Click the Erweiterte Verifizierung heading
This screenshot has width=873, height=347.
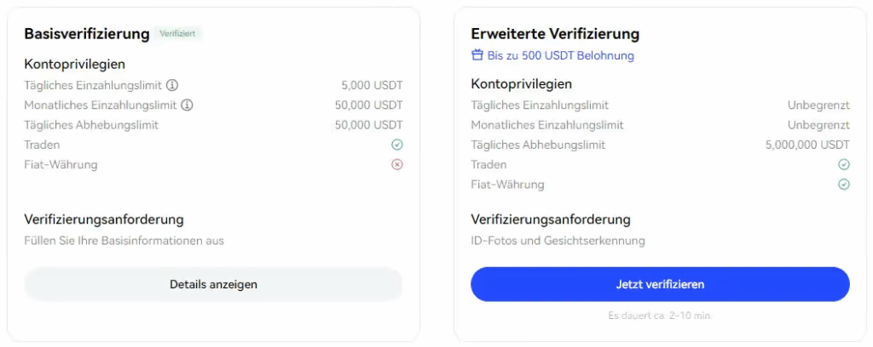(555, 34)
